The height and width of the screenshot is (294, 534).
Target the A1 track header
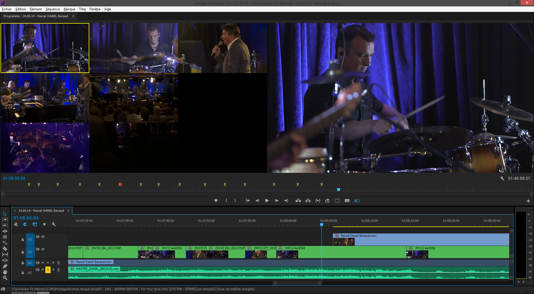pyautogui.click(x=30, y=263)
